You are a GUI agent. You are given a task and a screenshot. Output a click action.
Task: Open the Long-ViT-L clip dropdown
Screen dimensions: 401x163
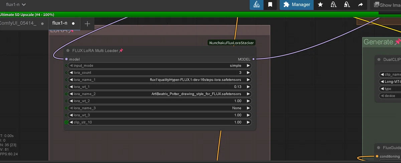click(390, 82)
